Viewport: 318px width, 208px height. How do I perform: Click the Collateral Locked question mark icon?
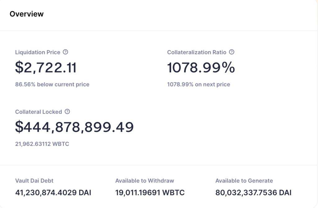pyautogui.click(x=67, y=111)
